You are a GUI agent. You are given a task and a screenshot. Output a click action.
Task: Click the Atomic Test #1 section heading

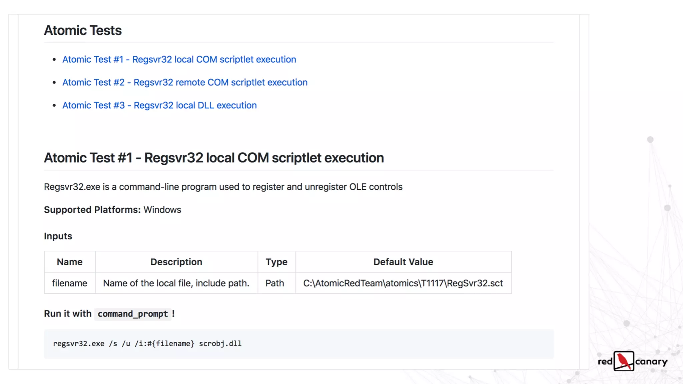coord(214,158)
